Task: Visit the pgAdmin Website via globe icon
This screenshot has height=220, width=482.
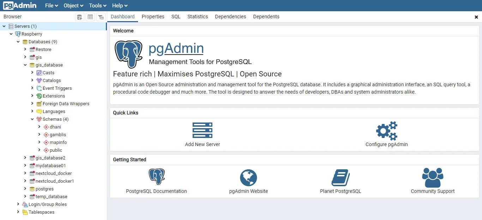Action: pyautogui.click(x=248, y=176)
